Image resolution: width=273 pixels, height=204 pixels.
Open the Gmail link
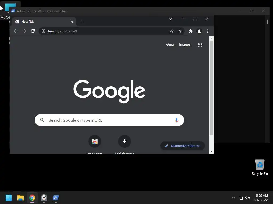[171, 44]
